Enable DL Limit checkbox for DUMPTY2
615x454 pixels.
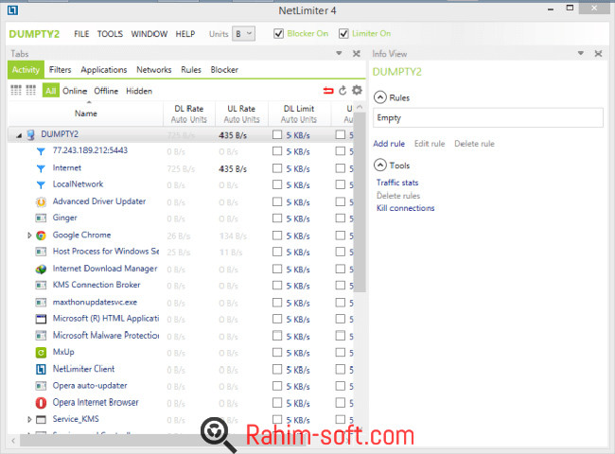pos(277,135)
